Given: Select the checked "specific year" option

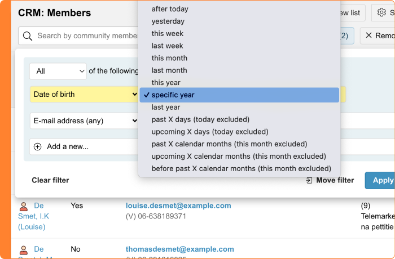Looking at the screenshot, I should pos(173,95).
